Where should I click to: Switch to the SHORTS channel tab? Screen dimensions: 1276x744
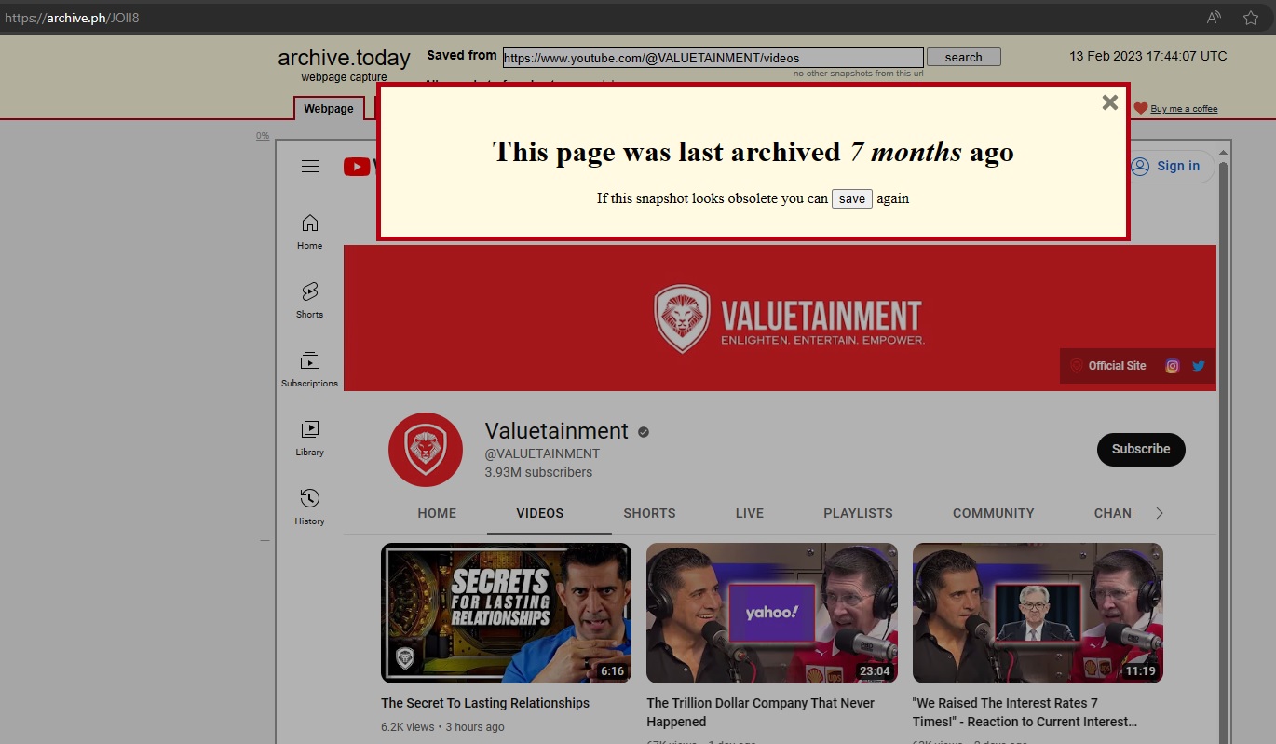(x=649, y=513)
